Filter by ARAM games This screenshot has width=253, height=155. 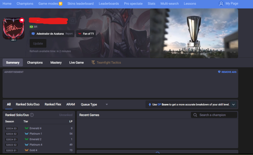click(x=71, y=104)
